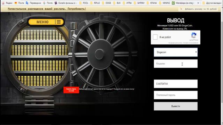Open the Почта bookmark with envelope icon
The height and width of the screenshot is (125, 223).
point(19,3)
